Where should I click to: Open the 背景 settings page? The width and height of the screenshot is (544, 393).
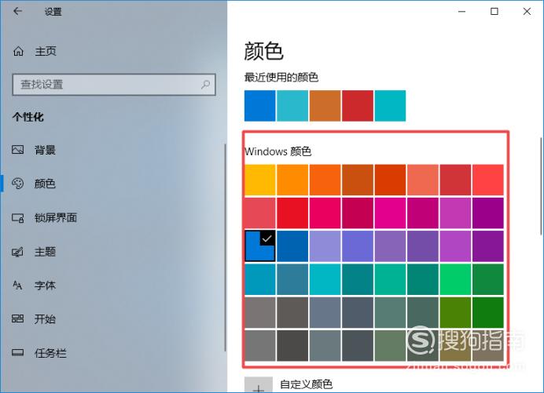click(45, 150)
